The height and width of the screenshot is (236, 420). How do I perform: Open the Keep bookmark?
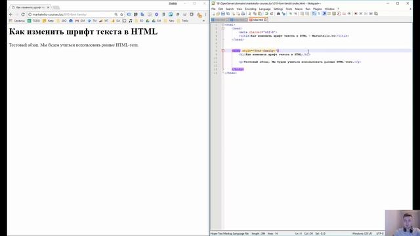click(x=48, y=20)
